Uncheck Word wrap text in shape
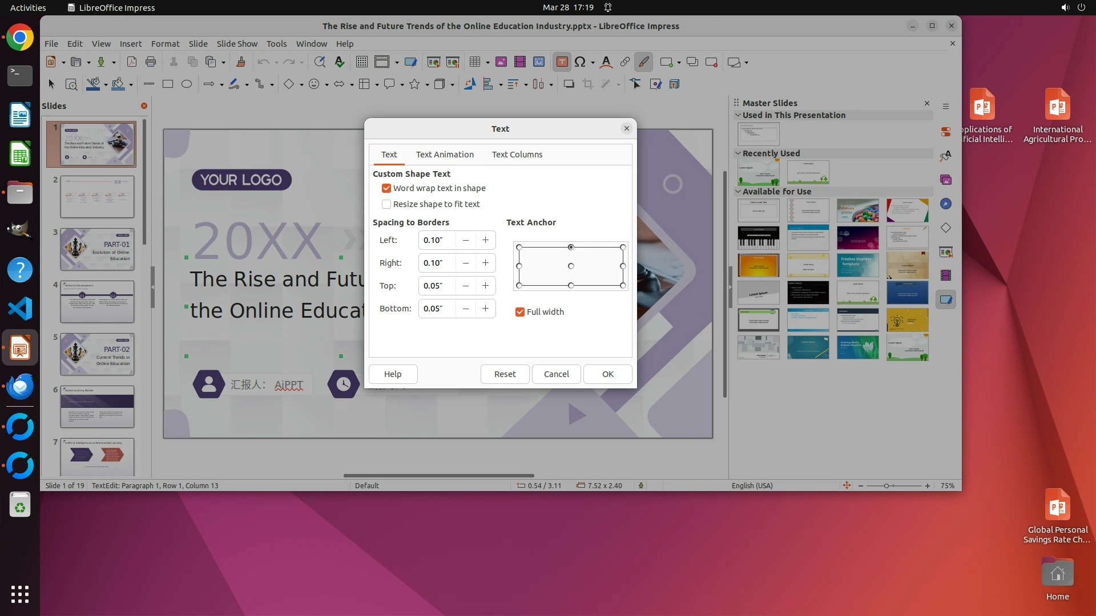The height and width of the screenshot is (616, 1096). click(x=386, y=188)
